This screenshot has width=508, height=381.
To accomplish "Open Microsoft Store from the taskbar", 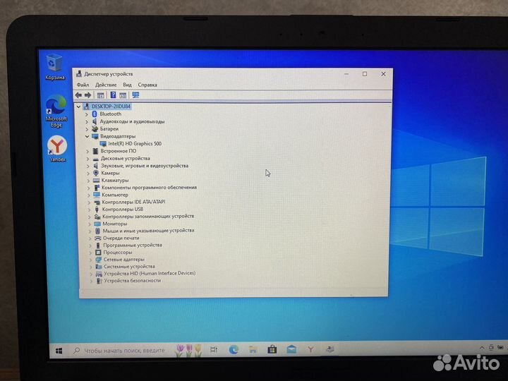I will pyautogui.click(x=272, y=349).
